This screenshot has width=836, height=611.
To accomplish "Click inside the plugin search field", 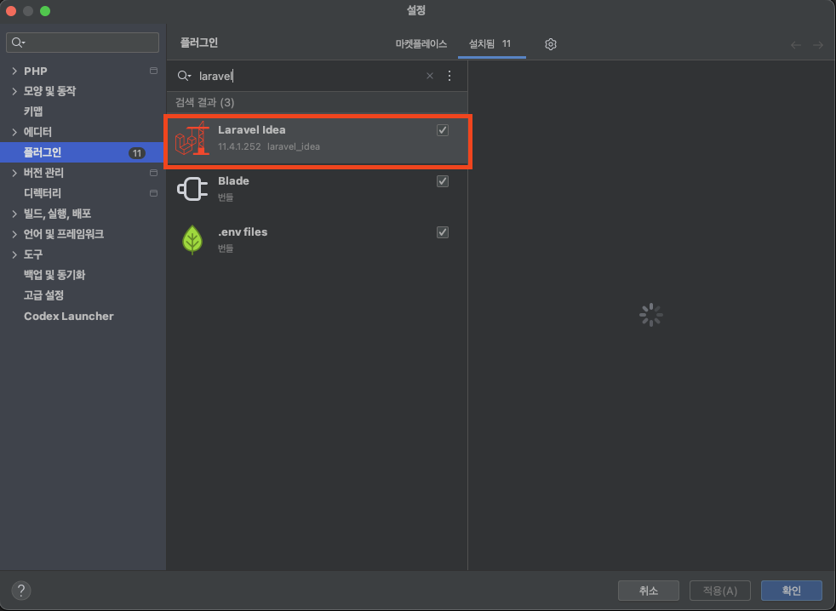I will pyautogui.click(x=298, y=76).
